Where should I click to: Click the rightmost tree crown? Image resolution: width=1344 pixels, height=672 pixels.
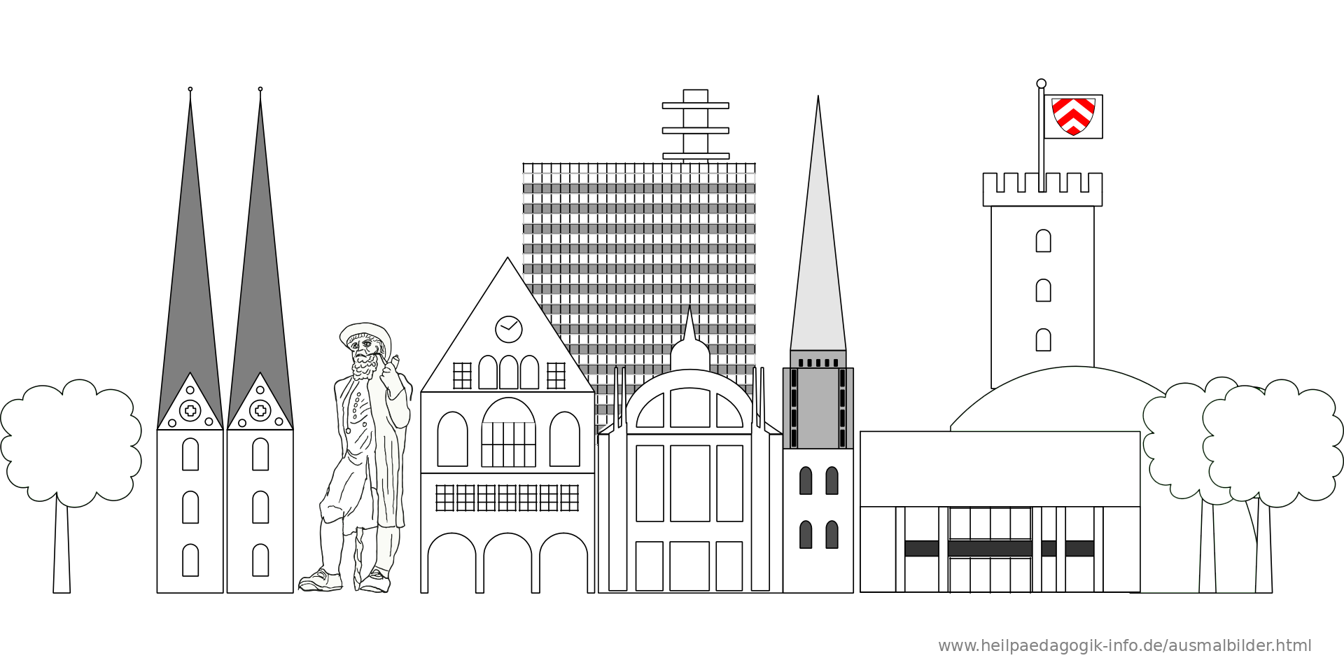(1274, 442)
